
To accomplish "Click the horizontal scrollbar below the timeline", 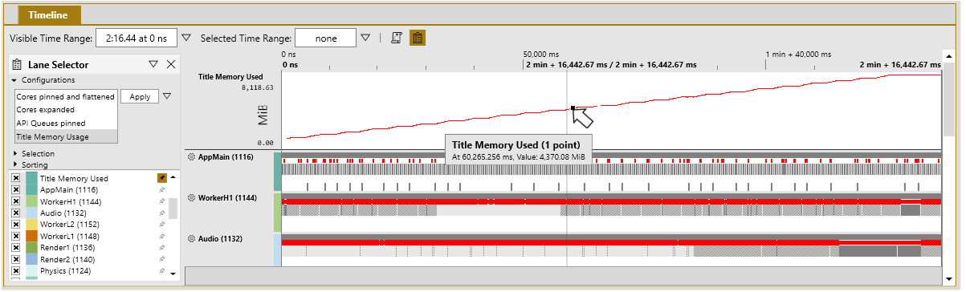I will (565, 275).
